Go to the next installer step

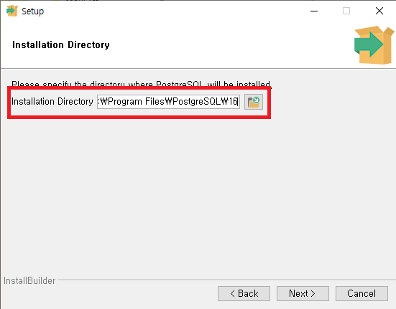[303, 293]
